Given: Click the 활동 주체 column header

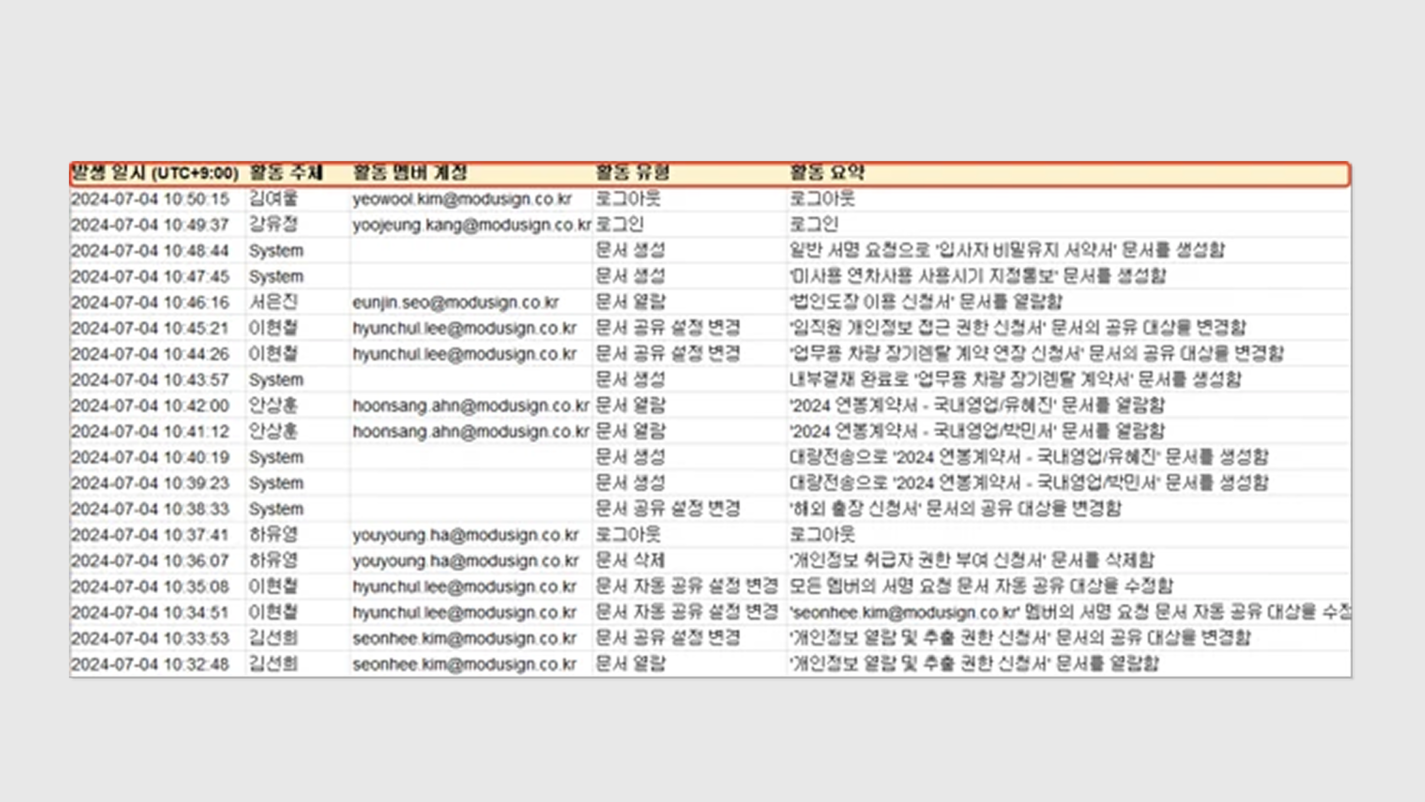Looking at the screenshot, I should coord(285,173).
